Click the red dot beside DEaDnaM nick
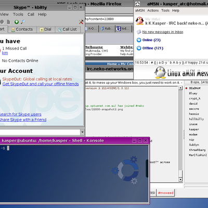The image size is (208, 208). click(187, 88)
